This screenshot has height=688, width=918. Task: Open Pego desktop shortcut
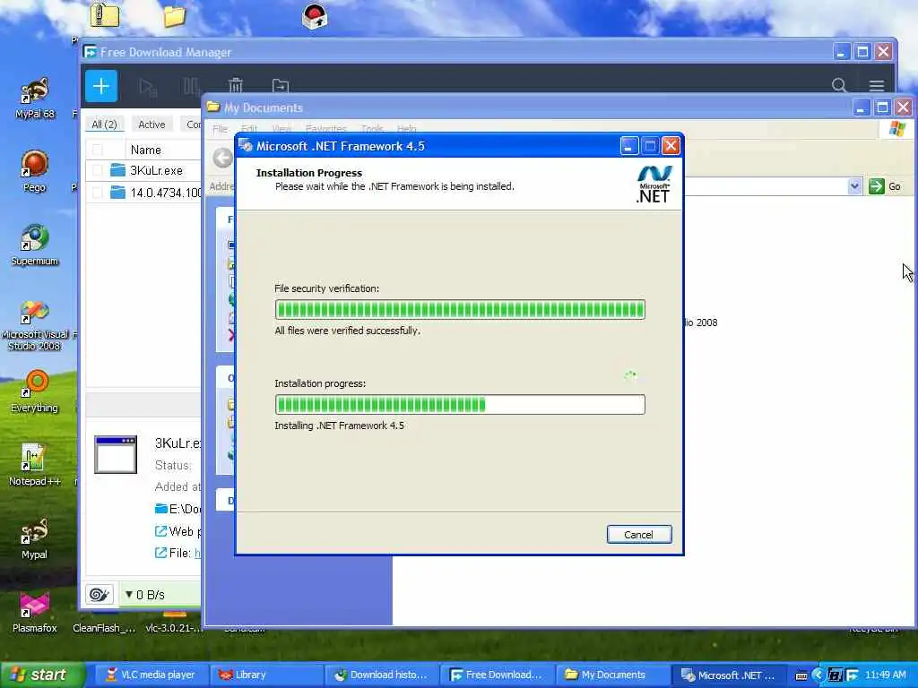(x=35, y=171)
